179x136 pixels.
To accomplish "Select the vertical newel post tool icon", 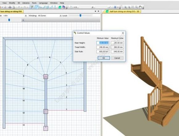I will [x=55, y=7].
